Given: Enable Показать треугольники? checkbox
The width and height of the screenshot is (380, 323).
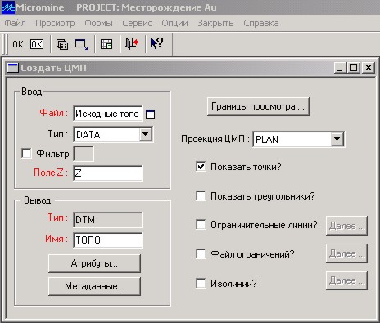Looking at the screenshot, I should (x=201, y=195).
